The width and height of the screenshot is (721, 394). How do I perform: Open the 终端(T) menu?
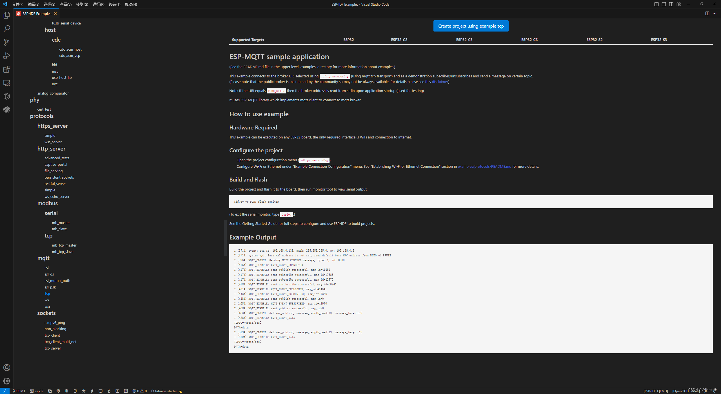point(114,4)
